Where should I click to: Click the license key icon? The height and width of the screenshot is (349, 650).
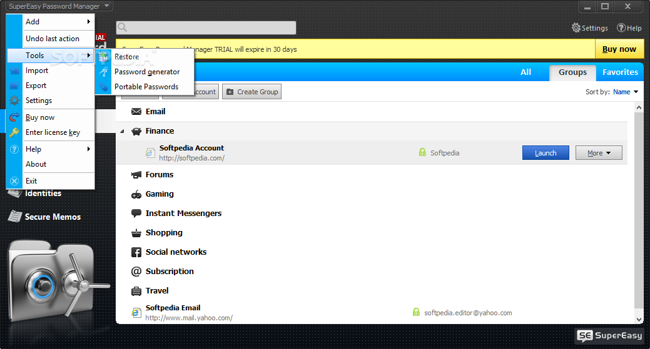(x=14, y=132)
